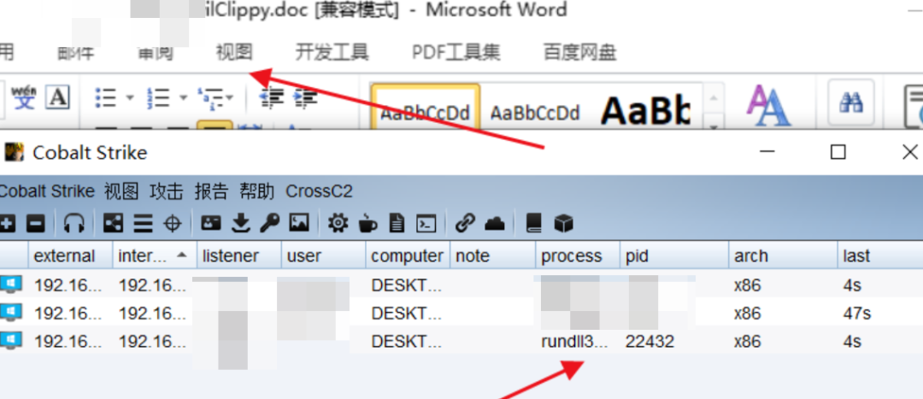The width and height of the screenshot is (923, 399).
Task: Click Word's Character Border A icon
Action: (58, 97)
